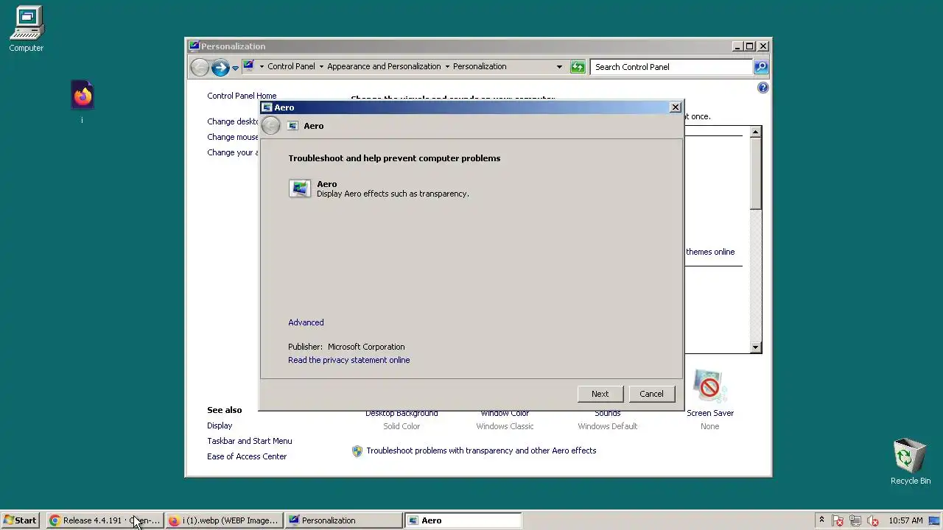Show hidden tray icons with the chevron
The image size is (943, 530).
821,520
